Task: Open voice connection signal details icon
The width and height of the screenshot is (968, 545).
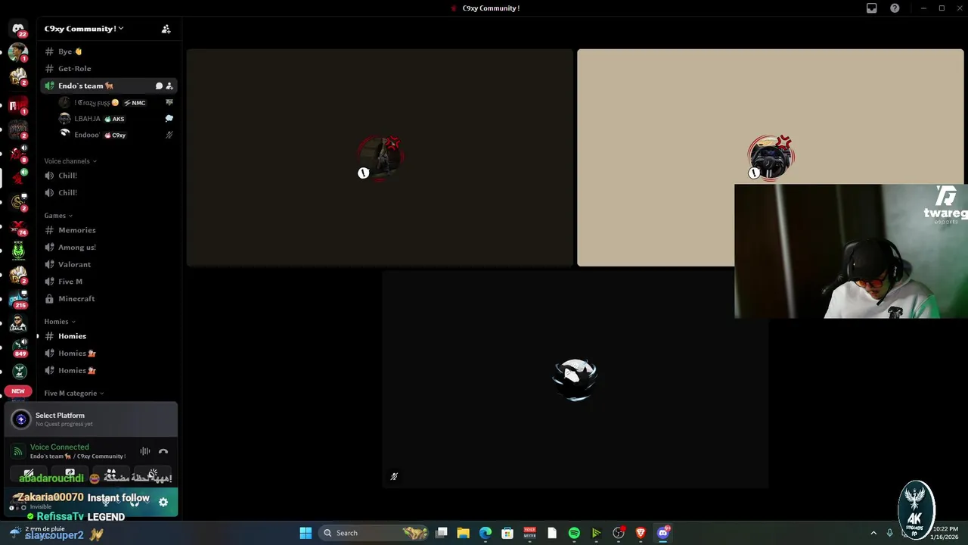Action: click(18, 451)
